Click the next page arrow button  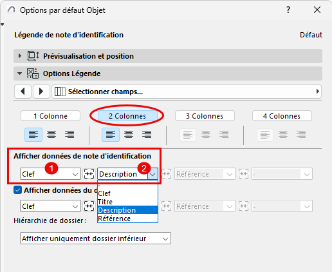pyautogui.click(x=41, y=92)
